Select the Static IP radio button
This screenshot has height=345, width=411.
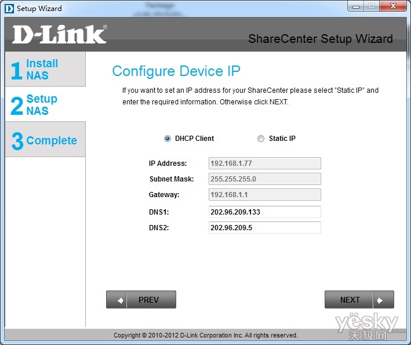coord(260,139)
